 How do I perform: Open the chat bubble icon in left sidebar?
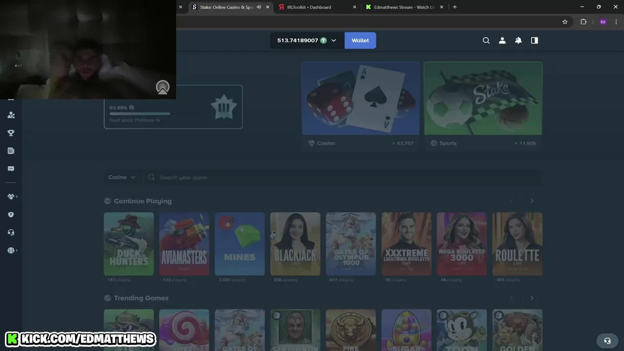coord(11,169)
